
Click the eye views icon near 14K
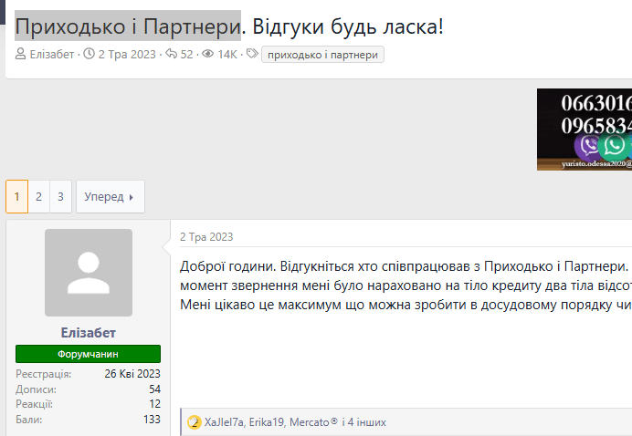(207, 54)
